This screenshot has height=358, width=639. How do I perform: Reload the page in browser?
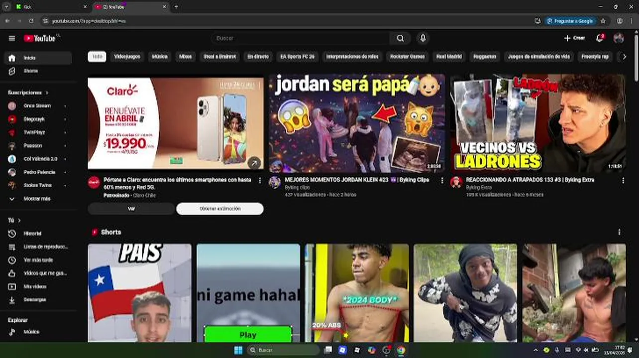click(x=31, y=21)
